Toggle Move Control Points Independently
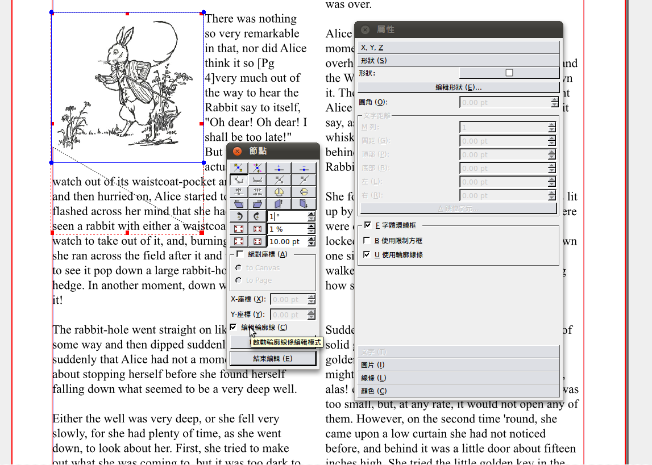The width and height of the screenshot is (652, 465). pyautogui.click(x=239, y=180)
